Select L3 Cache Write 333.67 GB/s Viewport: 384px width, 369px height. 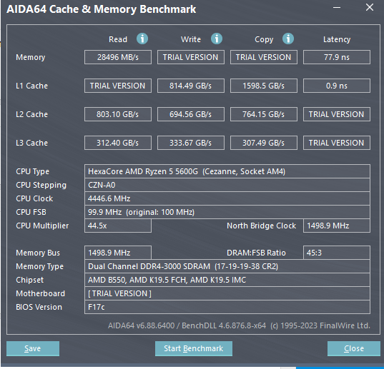(190, 143)
